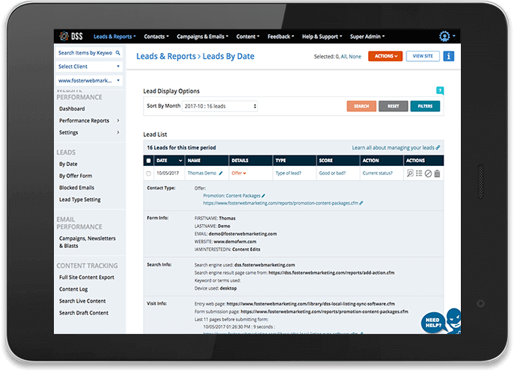Click the view lead magnifier icon
The height and width of the screenshot is (372, 514).
[410, 173]
